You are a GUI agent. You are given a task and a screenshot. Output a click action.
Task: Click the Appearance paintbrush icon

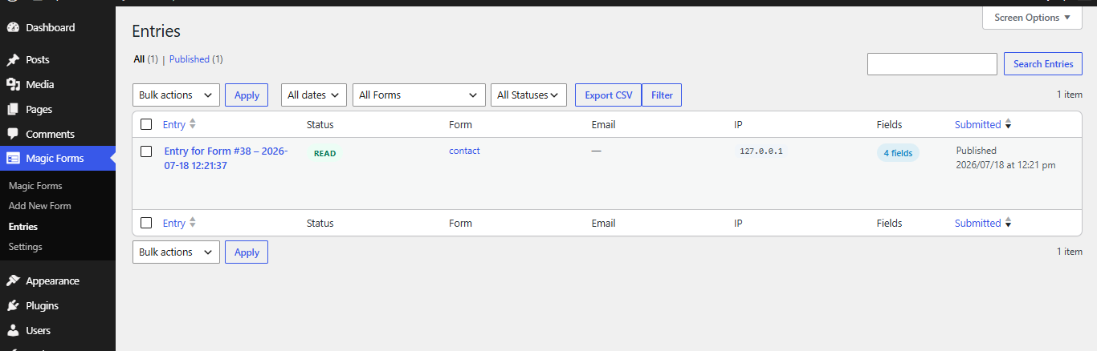click(13, 280)
